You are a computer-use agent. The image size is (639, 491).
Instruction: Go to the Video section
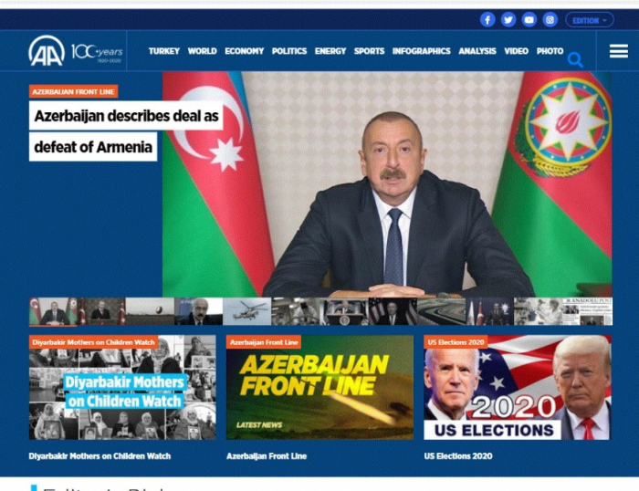coord(516,51)
